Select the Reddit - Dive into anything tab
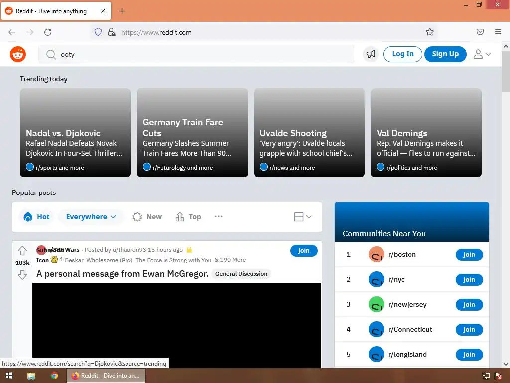 56,11
